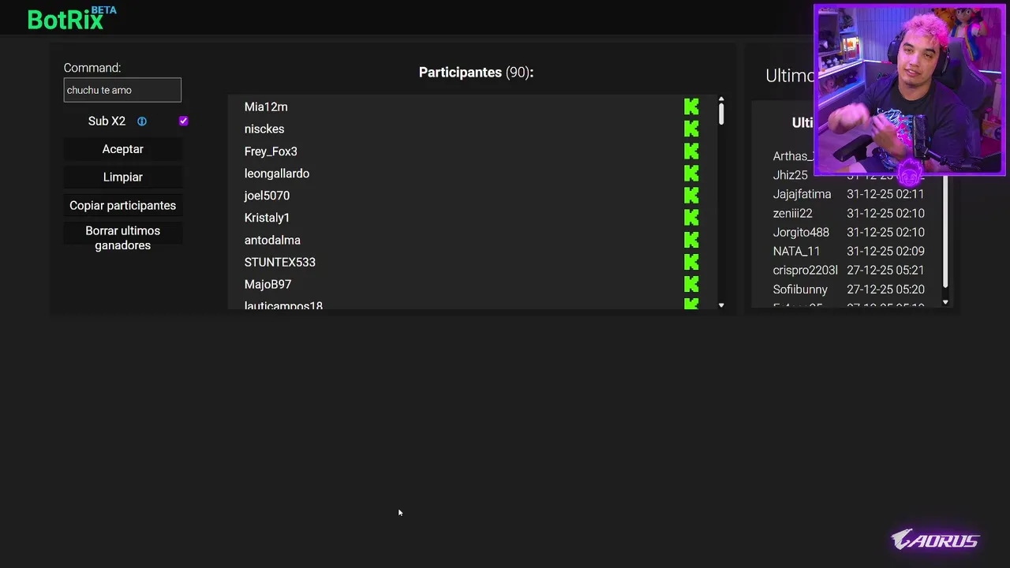Click the Kick icon in Frey_Fox3 row
This screenshot has width=1010, height=568.
tap(691, 151)
